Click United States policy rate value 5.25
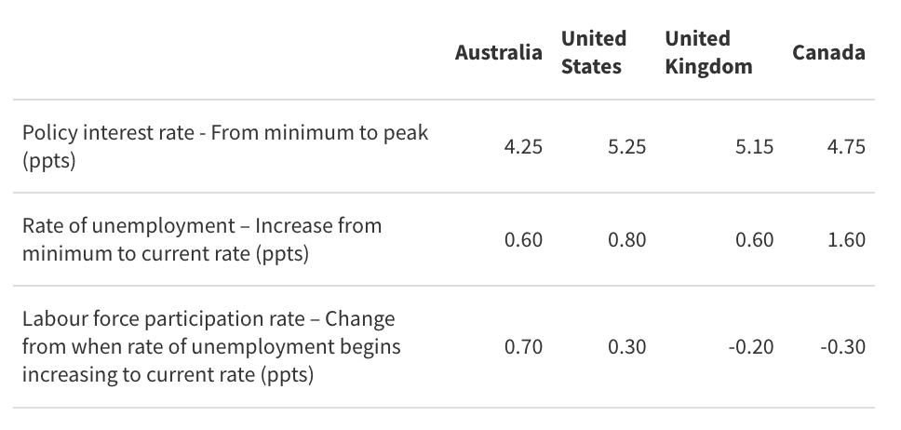 point(626,147)
